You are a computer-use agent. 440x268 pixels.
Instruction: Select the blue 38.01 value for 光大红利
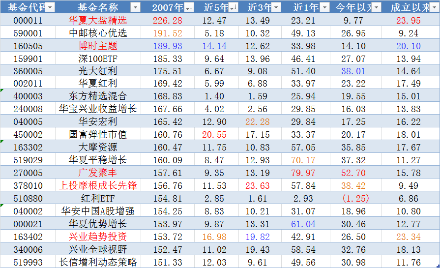(353, 71)
